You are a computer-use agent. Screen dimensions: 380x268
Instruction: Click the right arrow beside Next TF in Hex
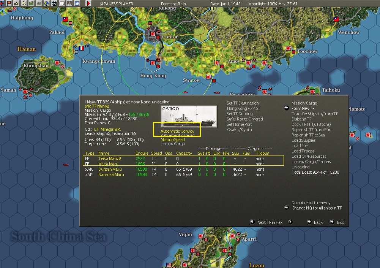pyautogui.click(x=290, y=222)
